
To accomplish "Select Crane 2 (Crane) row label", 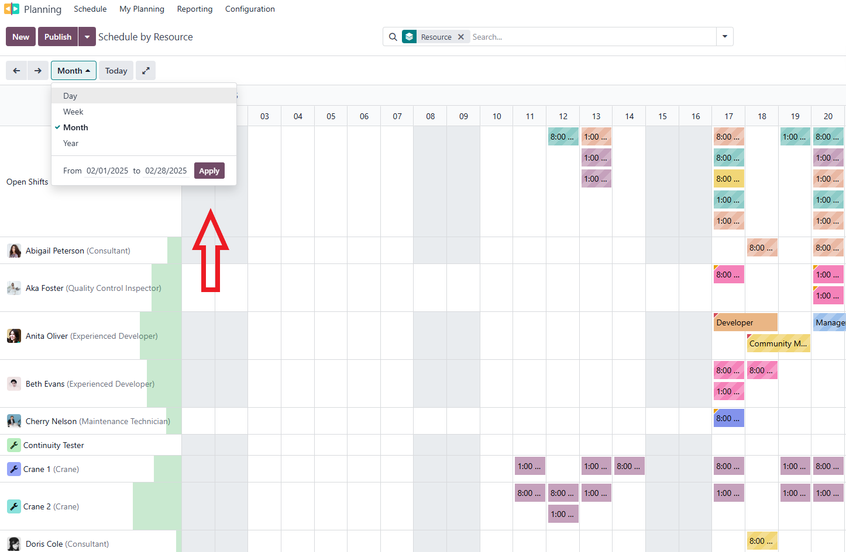I will [51, 506].
